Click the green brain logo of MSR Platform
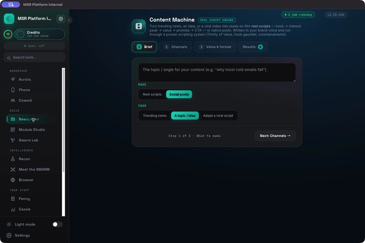The image size is (365, 243). click(x=9, y=19)
